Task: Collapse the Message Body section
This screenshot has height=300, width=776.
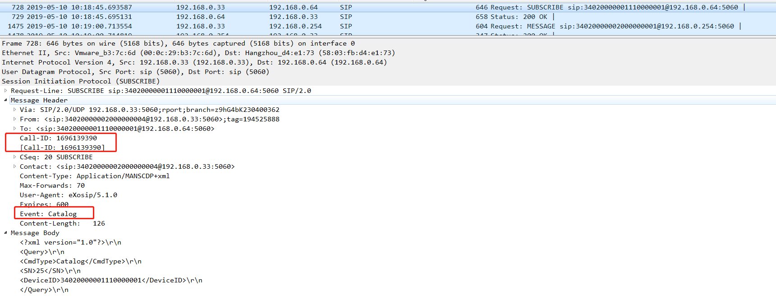Action: click(5, 233)
